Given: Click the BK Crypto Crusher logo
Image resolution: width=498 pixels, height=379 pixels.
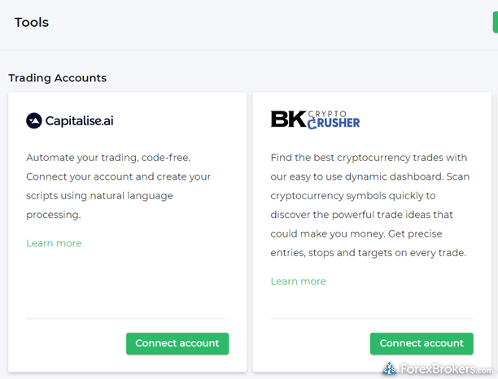Looking at the screenshot, I should point(315,120).
